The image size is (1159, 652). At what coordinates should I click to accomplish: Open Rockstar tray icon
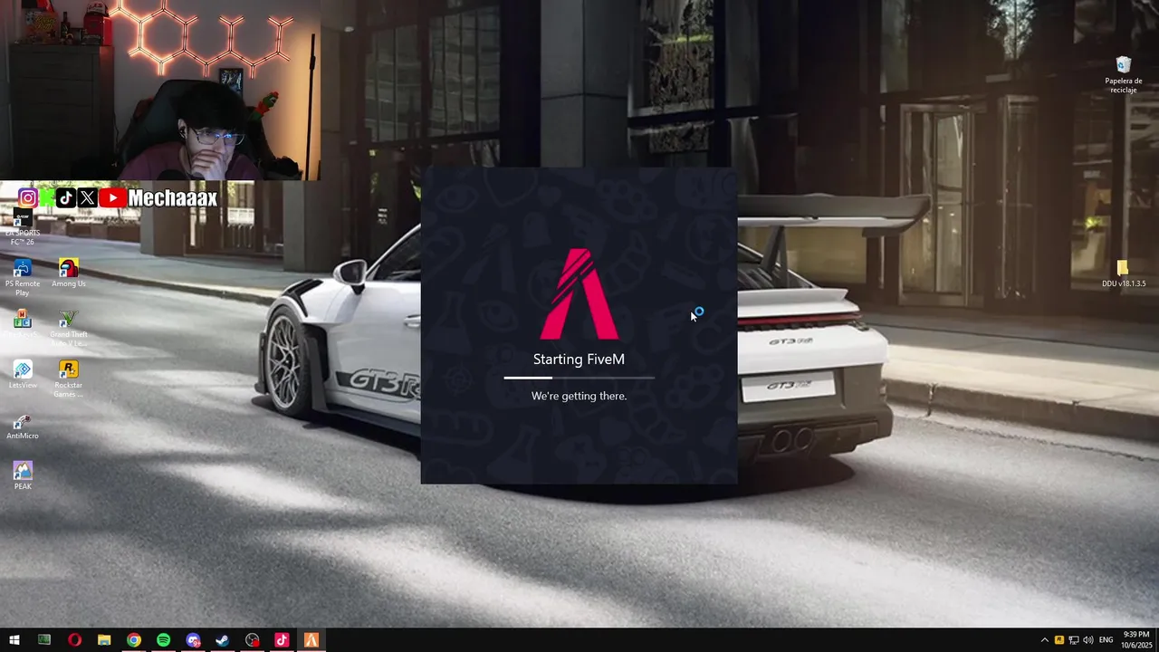[1059, 640]
